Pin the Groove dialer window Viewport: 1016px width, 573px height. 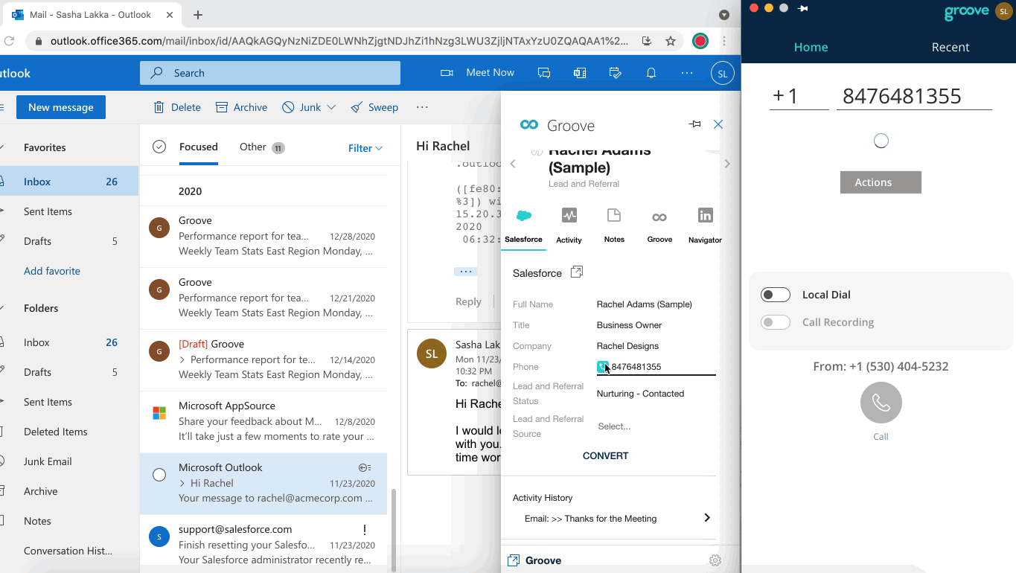[x=802, y=8]
